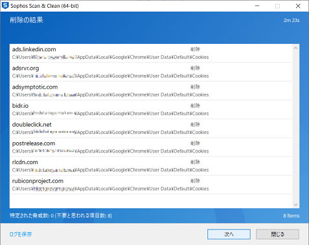
Task: Click the Sophos shield icon in title bar
Action: tap(5, 6)
